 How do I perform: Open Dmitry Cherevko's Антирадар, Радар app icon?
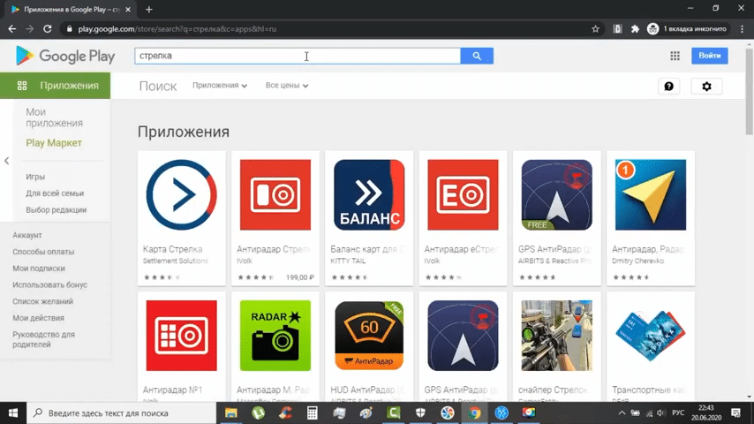point(650,194)
